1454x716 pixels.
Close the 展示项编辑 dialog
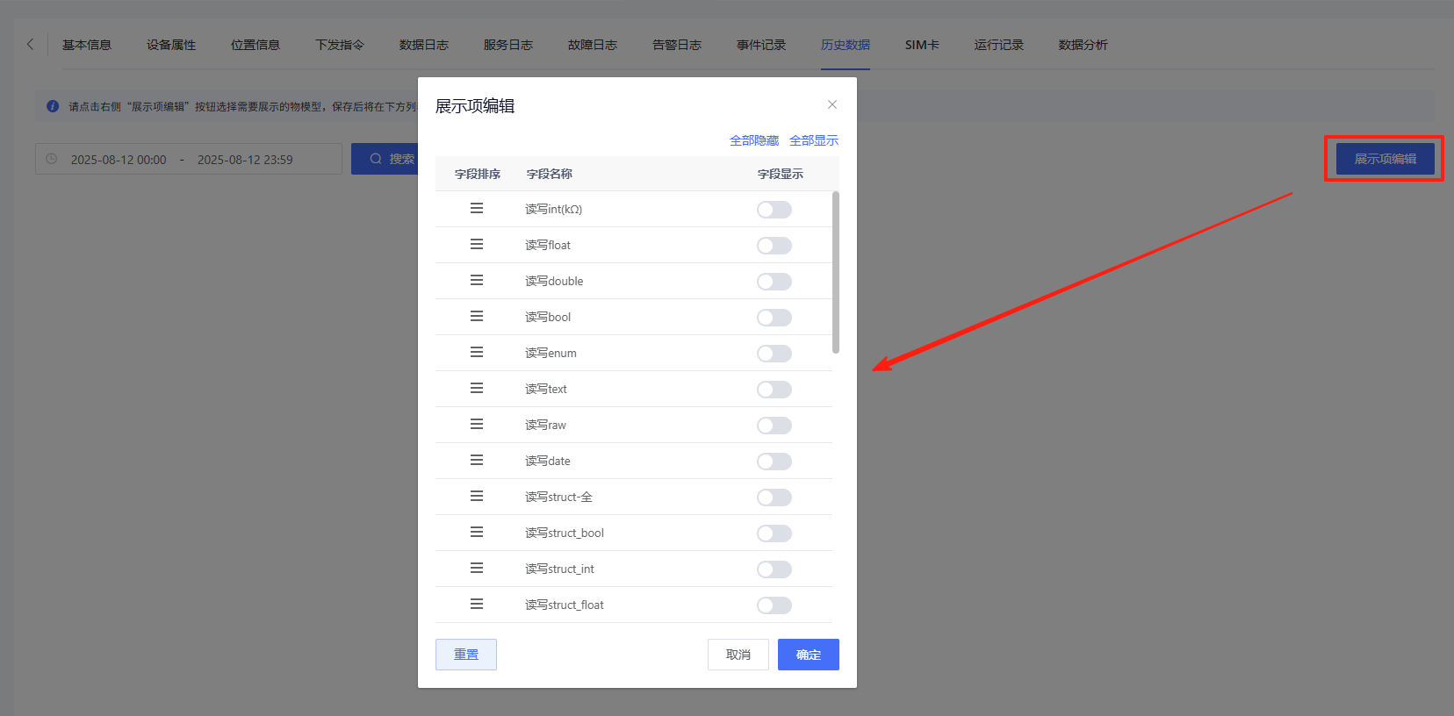(831, 104)
